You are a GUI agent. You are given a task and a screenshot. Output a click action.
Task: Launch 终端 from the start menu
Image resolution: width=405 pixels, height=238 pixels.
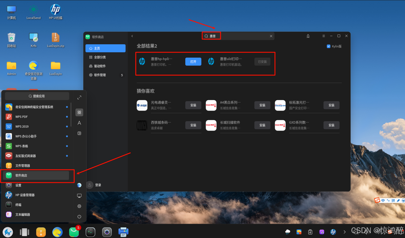click(36, 205)
